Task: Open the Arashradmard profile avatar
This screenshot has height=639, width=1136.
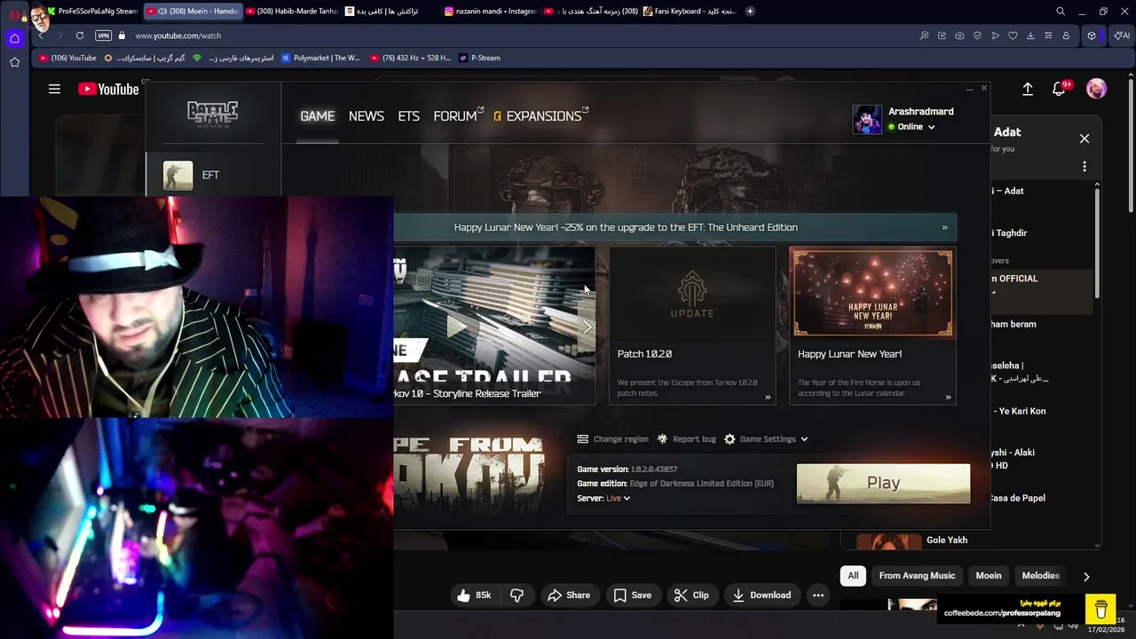Action: (x=867, y=119)
